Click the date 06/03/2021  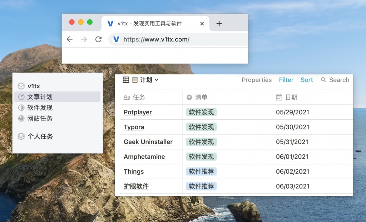pos(292,187)
